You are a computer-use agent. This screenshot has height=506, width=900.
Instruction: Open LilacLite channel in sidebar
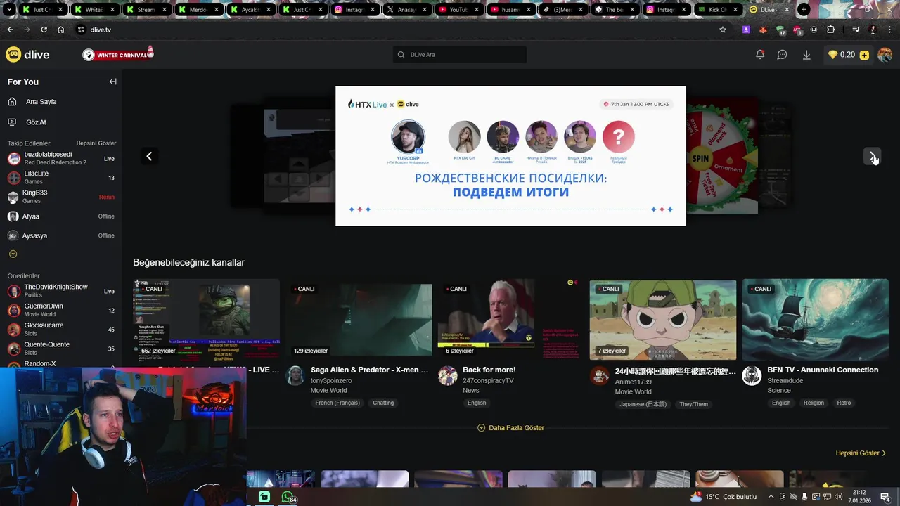coord(60,177)
